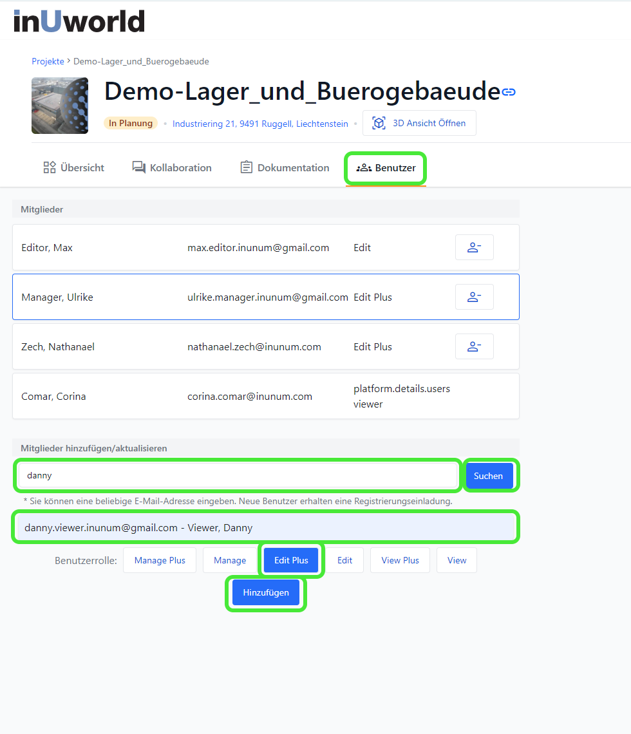Image resolution: width=631 pixels, height=734 pixels.
Task: Pick the Edit user role
Action: click(x=345, y=560)
